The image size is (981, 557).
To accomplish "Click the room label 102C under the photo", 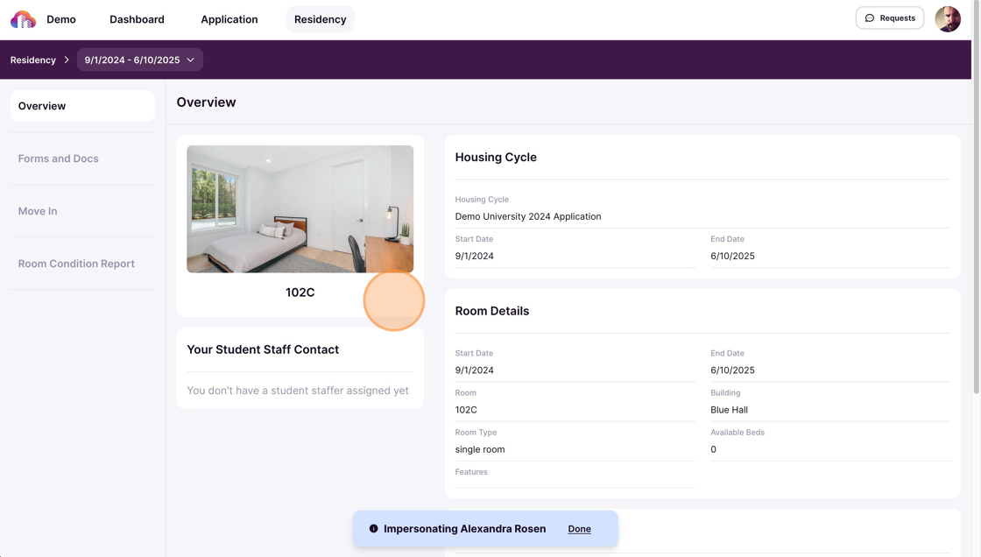I will coord(300,292).
